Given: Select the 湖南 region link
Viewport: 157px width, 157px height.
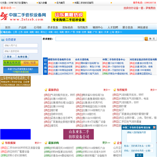Looking at the screenshot, I should tap(32, 32).
